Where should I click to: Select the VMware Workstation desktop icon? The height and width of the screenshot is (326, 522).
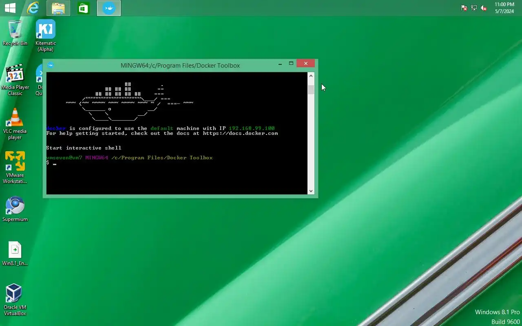pos(15,167)
